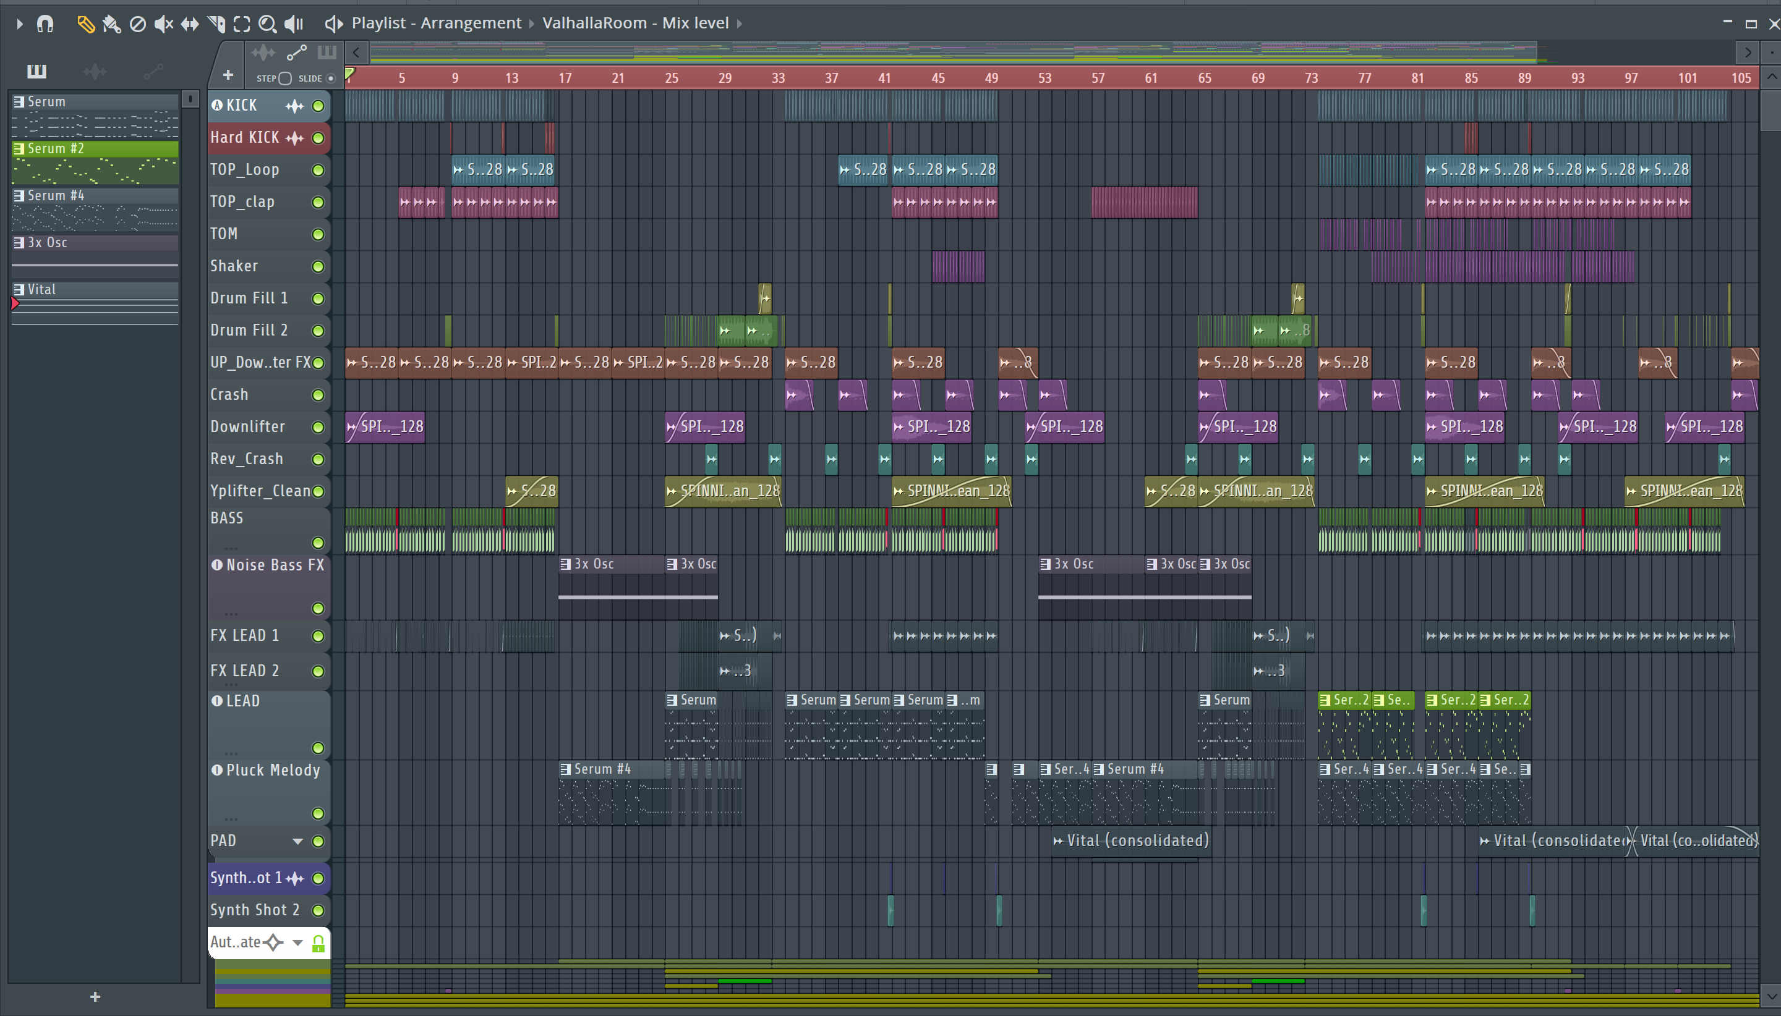Click waveform icon on KICK track
Viewport: 1781px width, 1016px height.
[294, 106]
